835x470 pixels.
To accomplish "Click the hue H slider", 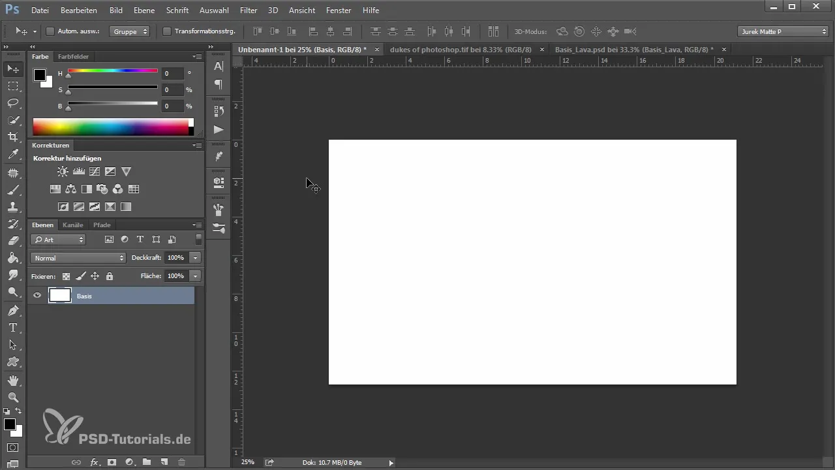I will [112, 70].
